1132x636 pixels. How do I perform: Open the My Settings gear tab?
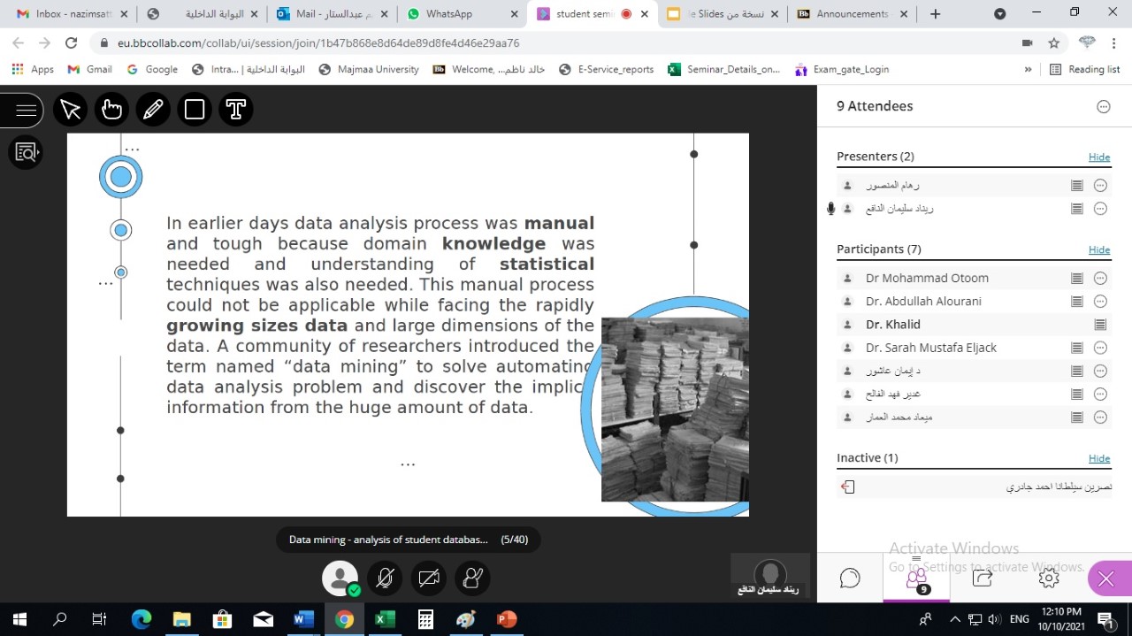1049,579
